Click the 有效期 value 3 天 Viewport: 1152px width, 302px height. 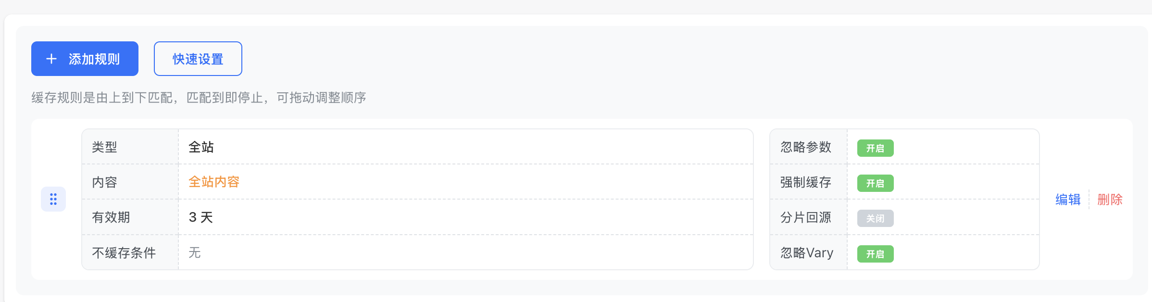pyautogui.click(x=201, y=217)
